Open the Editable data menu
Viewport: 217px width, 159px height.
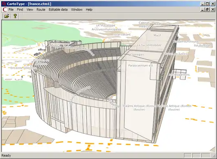pos(58,9)
